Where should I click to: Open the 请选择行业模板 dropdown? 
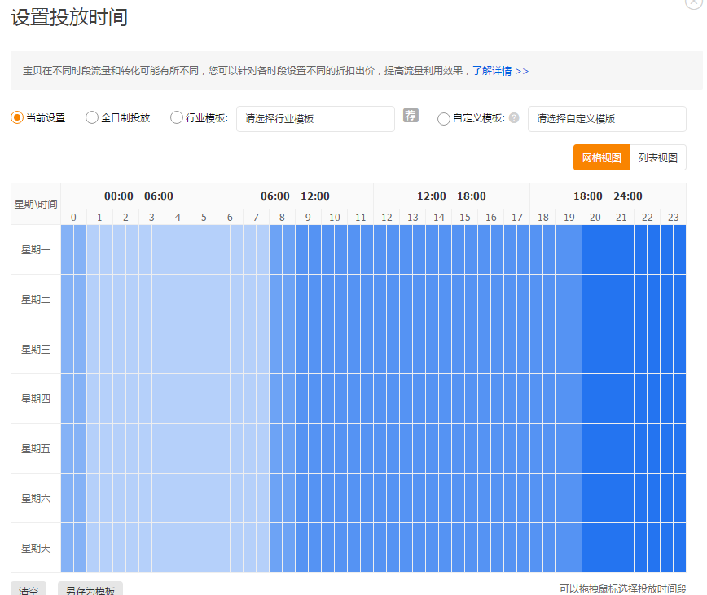pos(315,119)
